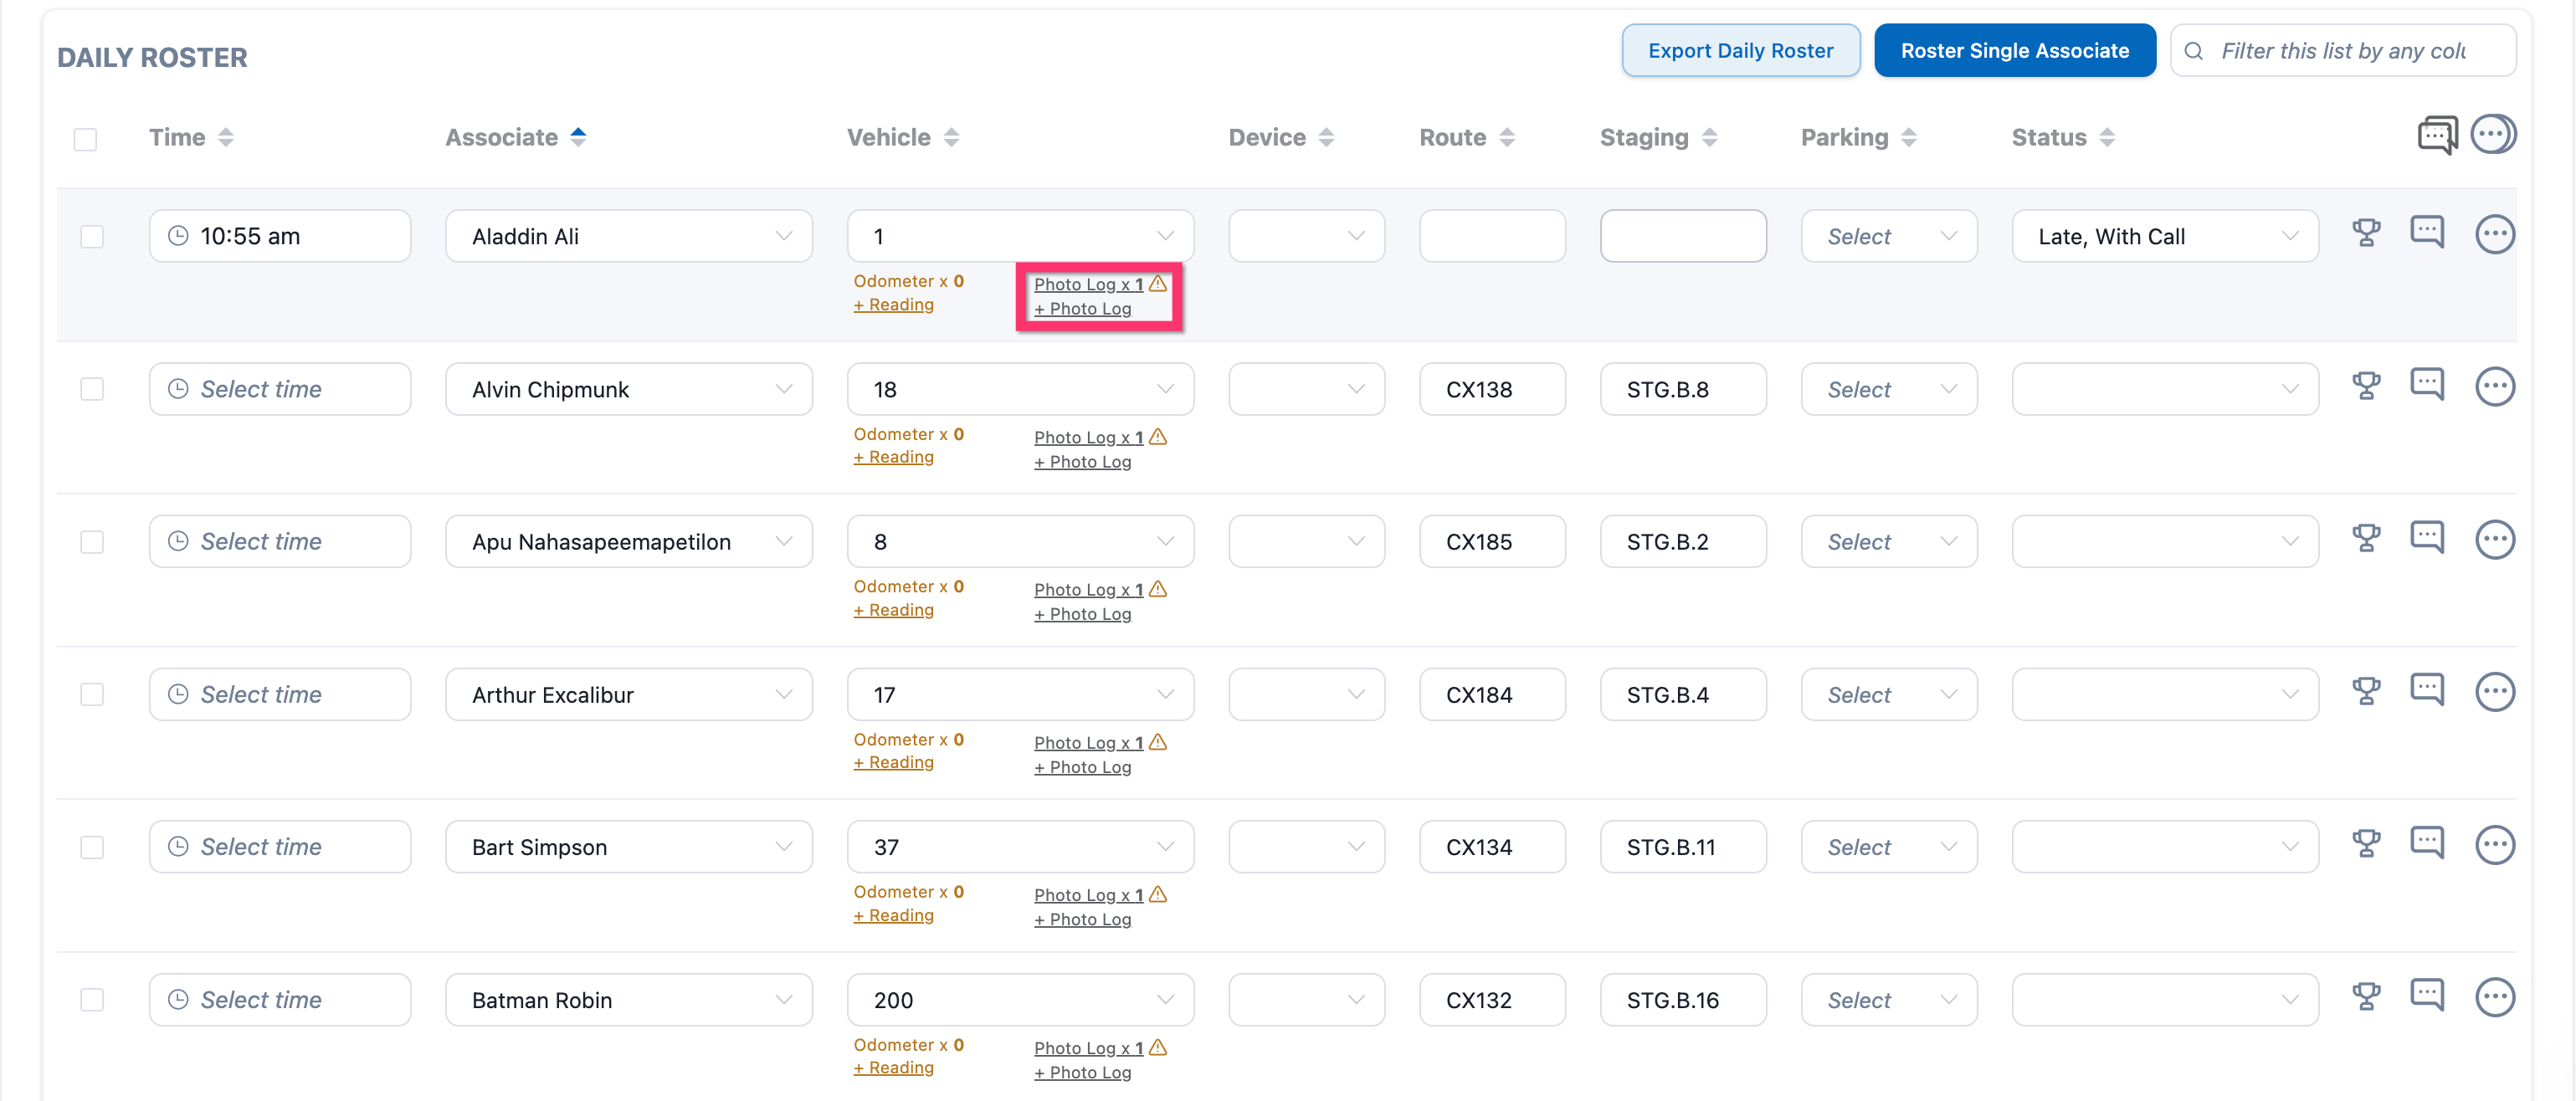The image size is (2576, 1101).
Task: Click Photo Log warning triangle on Aladdin row
Action: (1158, 284)
